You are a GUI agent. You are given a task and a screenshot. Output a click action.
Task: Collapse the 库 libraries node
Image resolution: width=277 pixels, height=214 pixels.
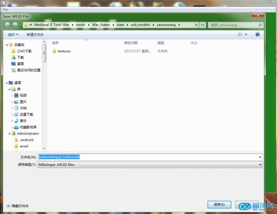click(x=10, y=89)
